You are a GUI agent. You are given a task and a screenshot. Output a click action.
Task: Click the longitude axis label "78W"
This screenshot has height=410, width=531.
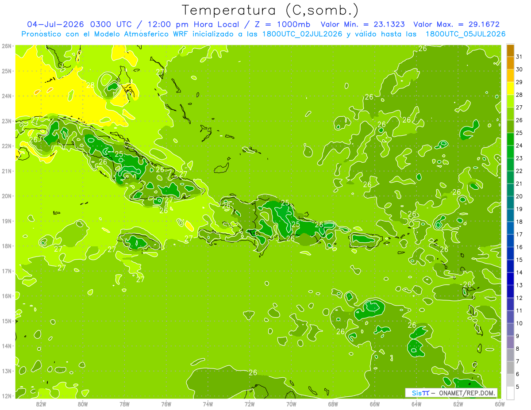tap(124, 403)
